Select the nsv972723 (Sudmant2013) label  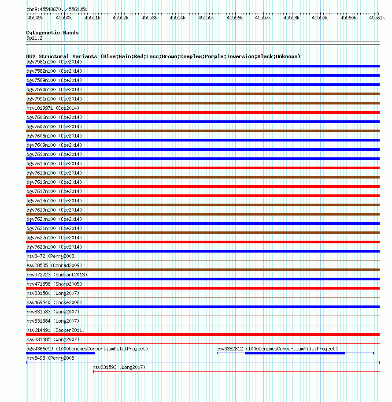[57, 275]
